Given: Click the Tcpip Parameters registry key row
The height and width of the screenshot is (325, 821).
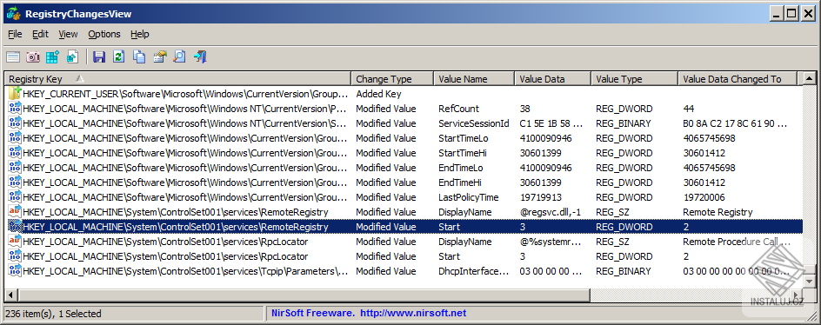Looking at the screenshot, I should (x=185, y=271).
